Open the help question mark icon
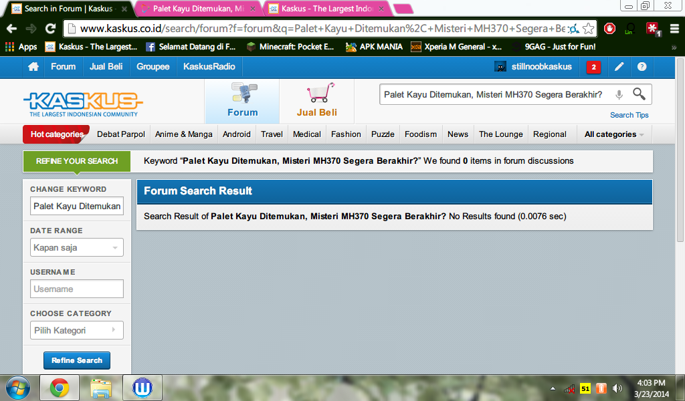Viewport: 685px width, 401px height. tap(642, 67)
